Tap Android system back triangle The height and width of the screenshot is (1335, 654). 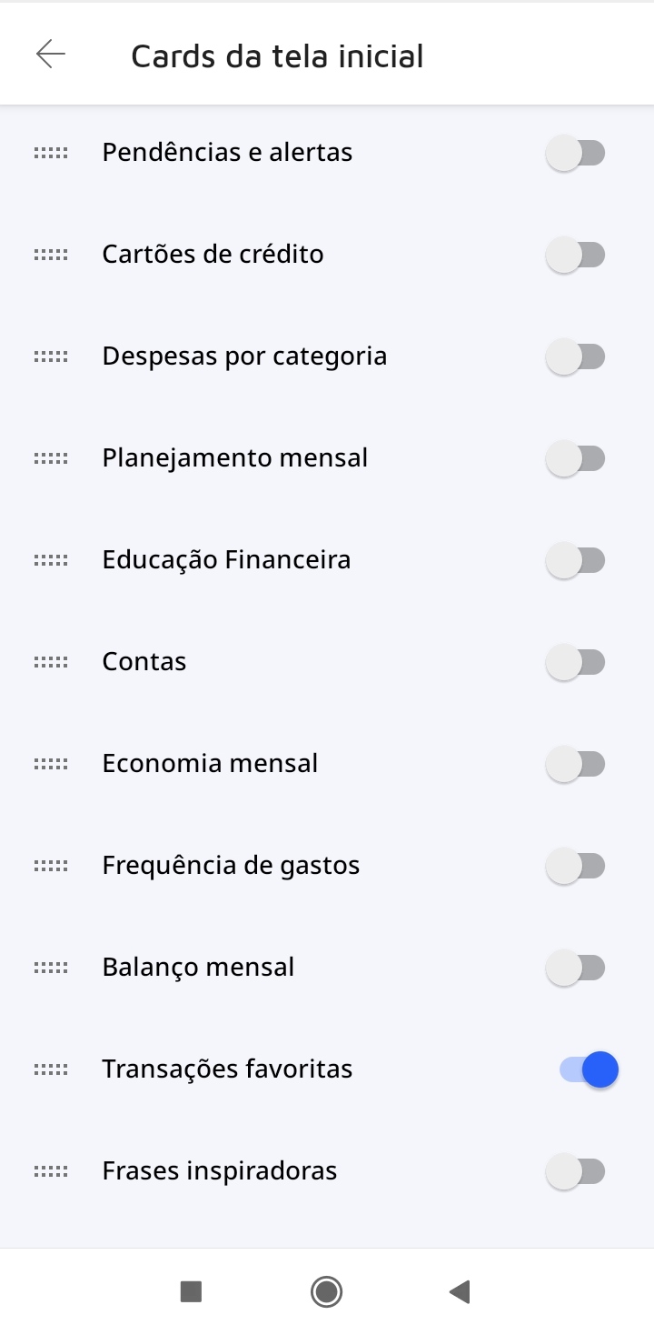pyautogui.click(x=460, y=1291)
